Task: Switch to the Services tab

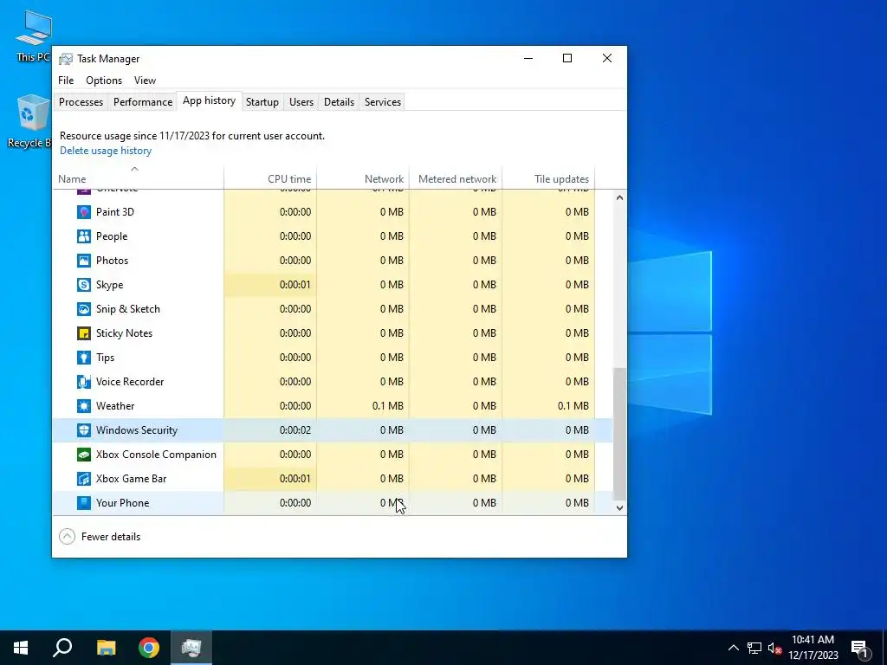Action: click(382, 102)
